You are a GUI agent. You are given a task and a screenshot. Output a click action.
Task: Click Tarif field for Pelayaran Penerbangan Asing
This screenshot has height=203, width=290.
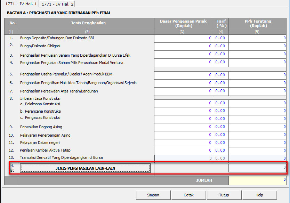[220, 135]
